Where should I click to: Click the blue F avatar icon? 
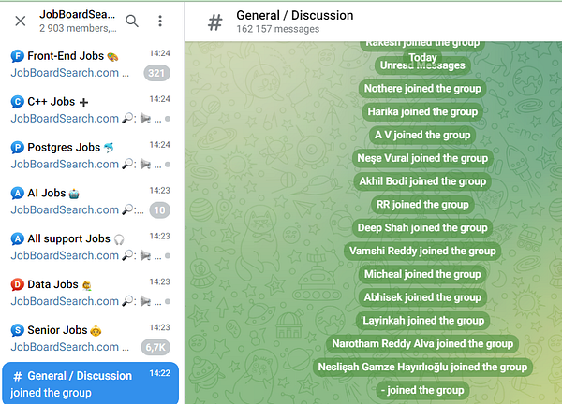click(17, 56)
